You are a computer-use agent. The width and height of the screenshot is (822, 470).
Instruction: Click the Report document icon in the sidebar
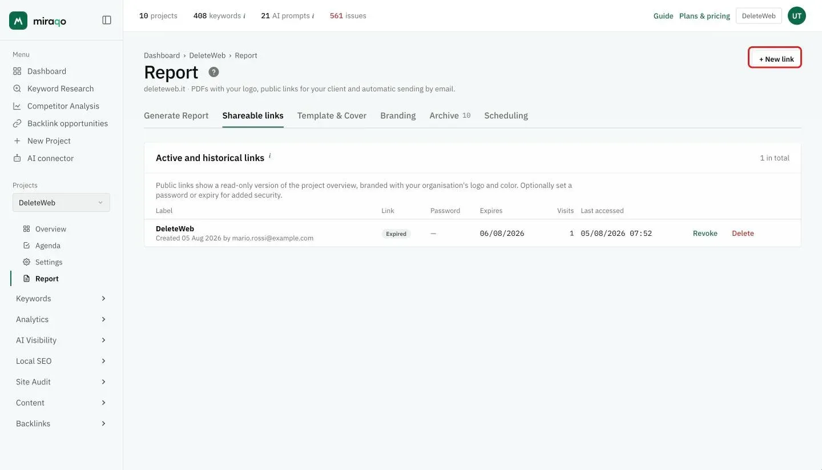26,279
